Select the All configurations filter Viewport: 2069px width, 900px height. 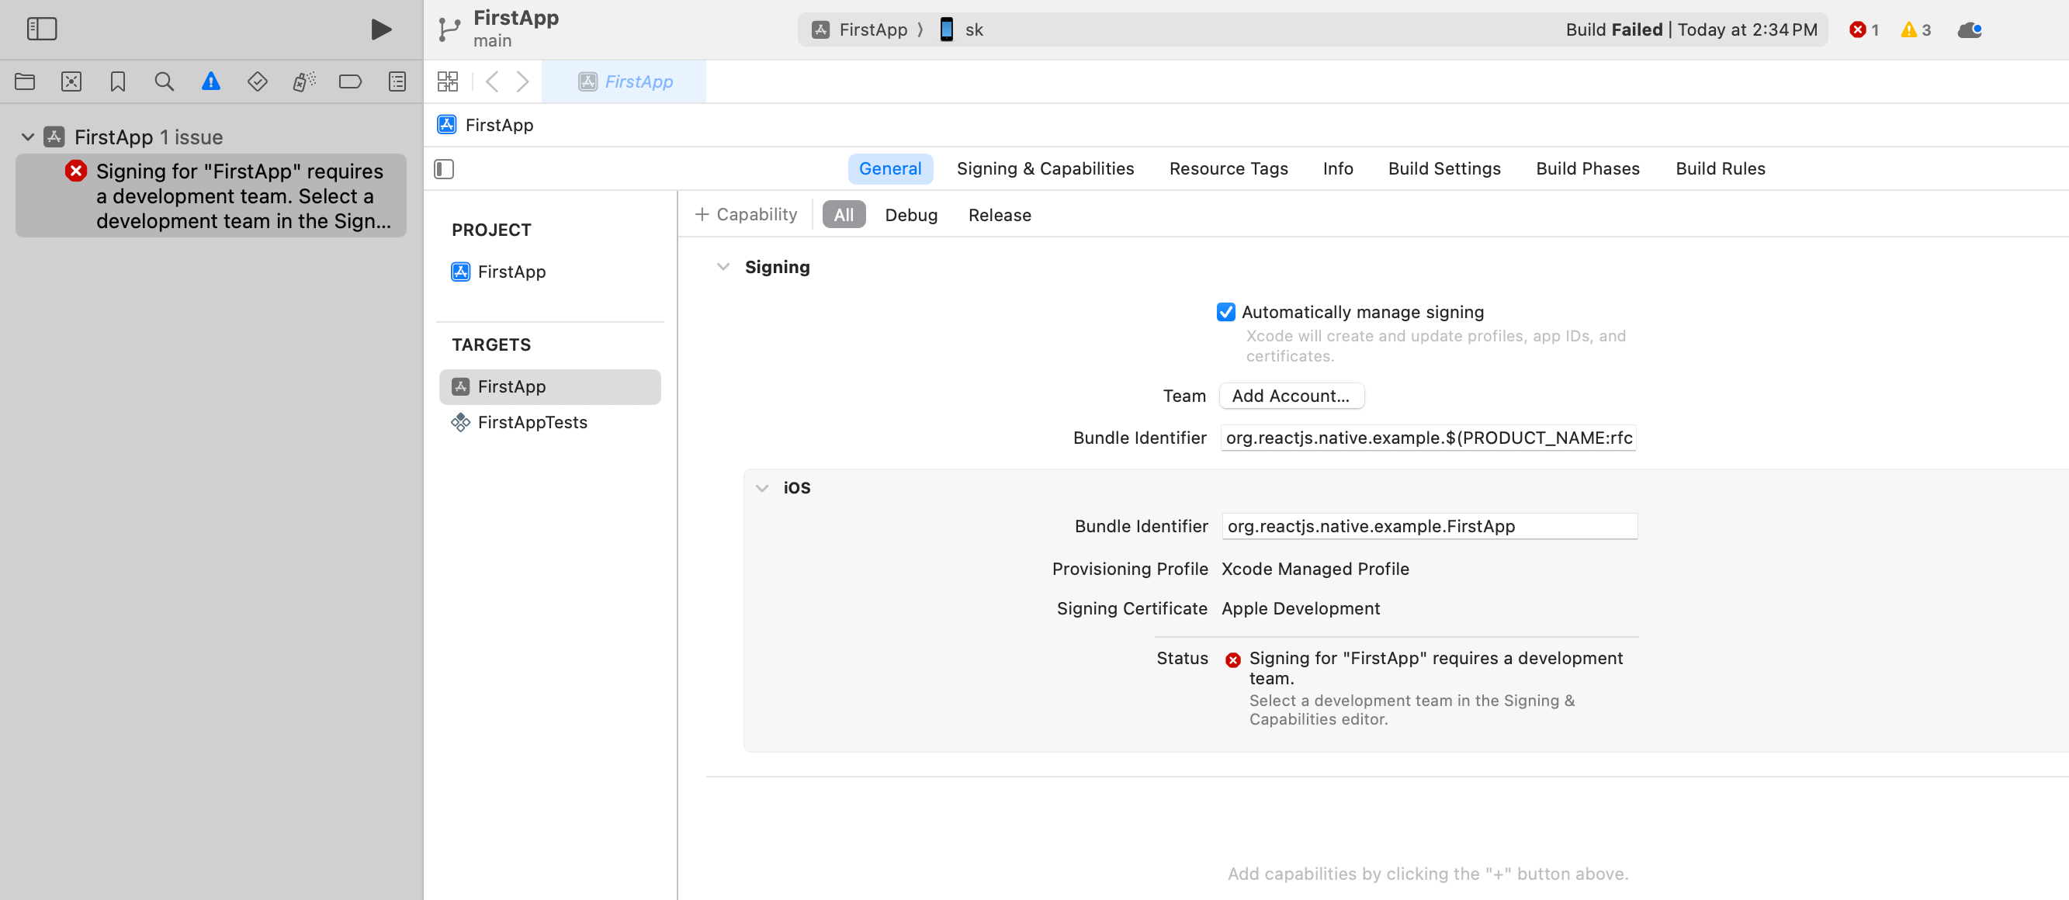click(x=844, y=214)
